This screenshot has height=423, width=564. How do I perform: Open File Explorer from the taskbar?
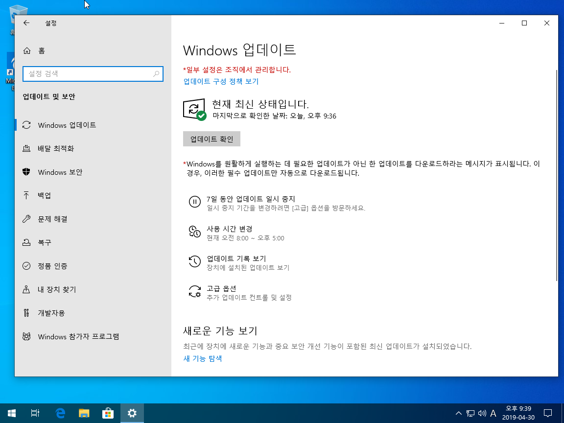(x=84, y=413)
